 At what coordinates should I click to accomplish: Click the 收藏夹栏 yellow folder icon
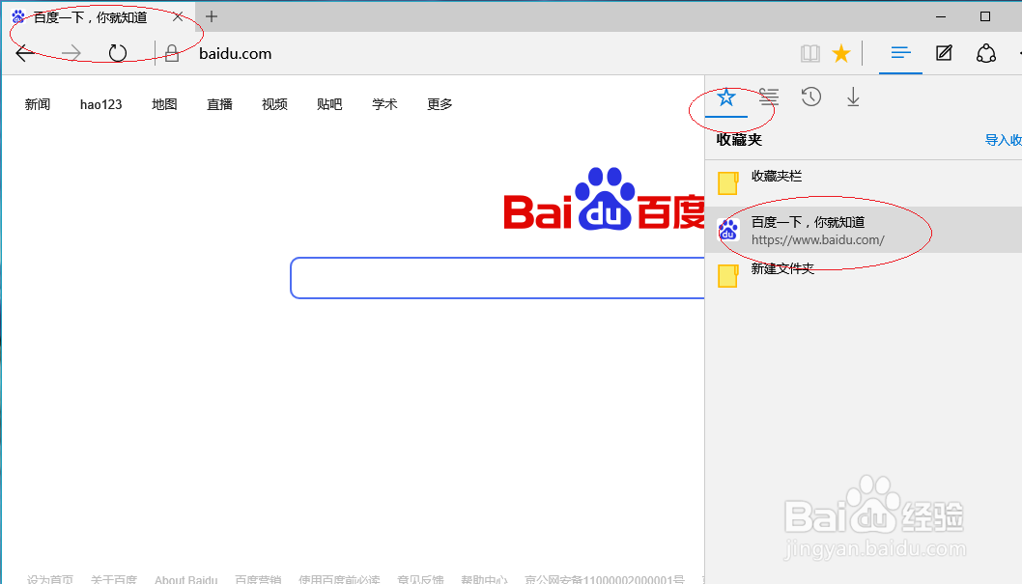(728, 183)
